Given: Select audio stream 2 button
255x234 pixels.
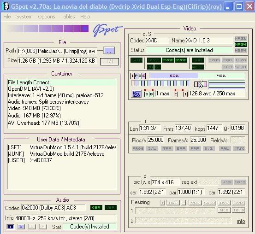Looking at the screenshot, I should tap(21, 227).
